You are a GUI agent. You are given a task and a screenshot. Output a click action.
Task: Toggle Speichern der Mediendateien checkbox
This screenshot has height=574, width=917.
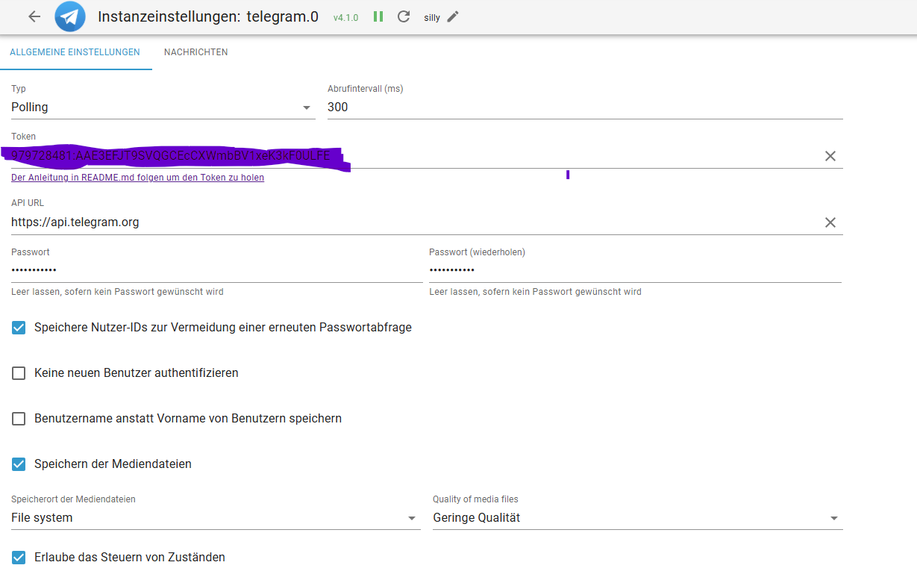tap(19, 464)
